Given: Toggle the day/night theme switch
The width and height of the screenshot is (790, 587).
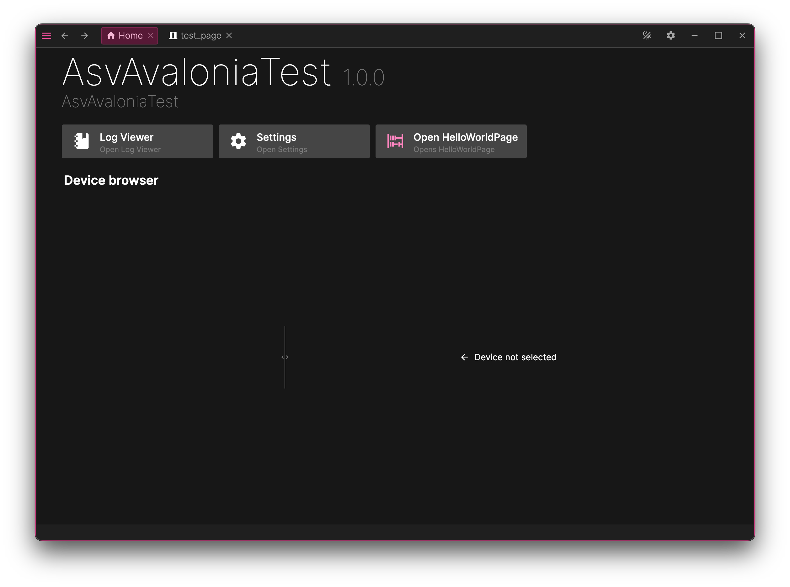Looking at the screenshot, I should pos(647,35).
